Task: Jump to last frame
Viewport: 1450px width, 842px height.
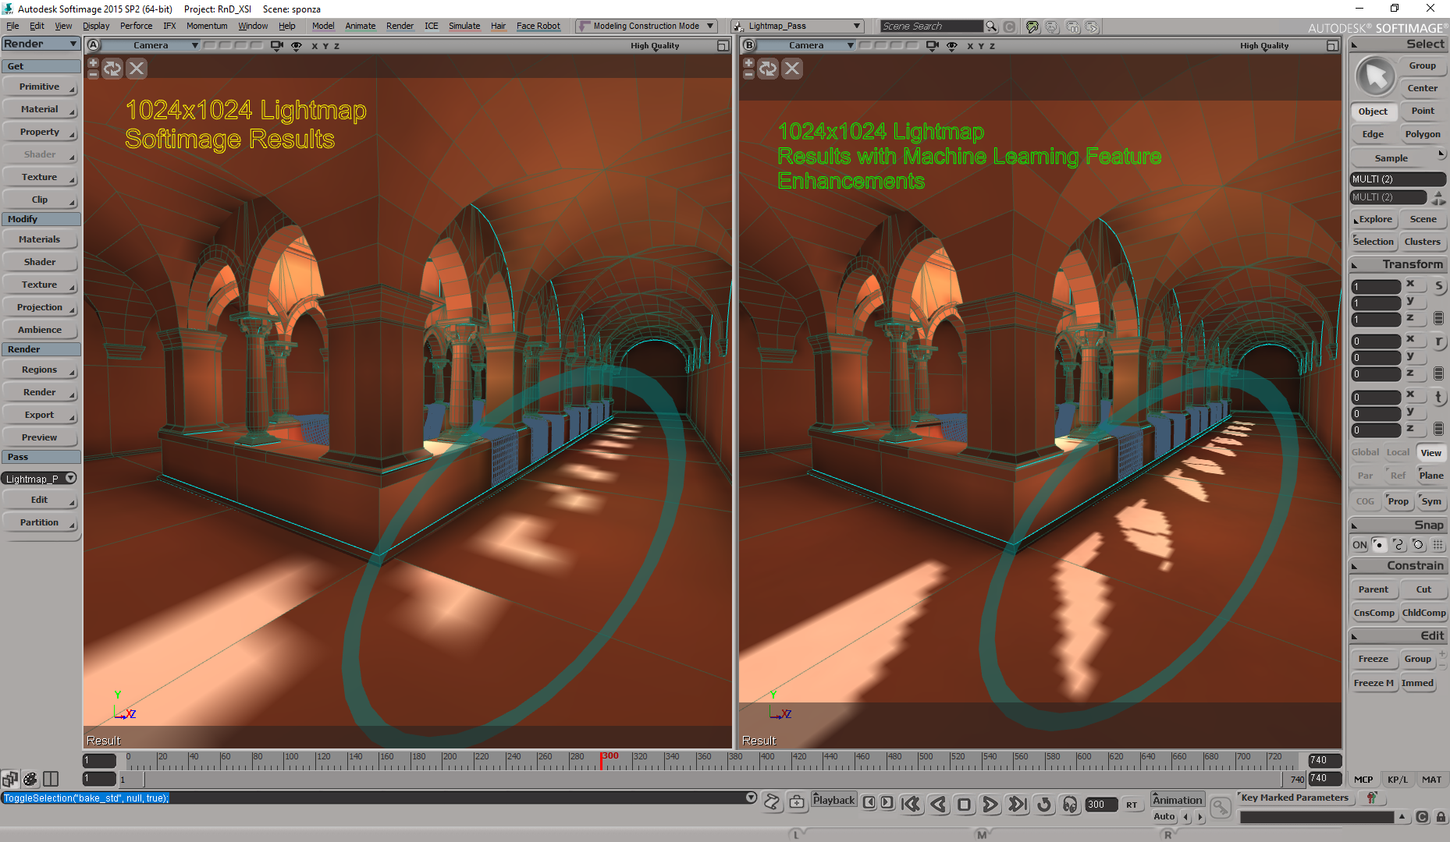Action: click(x=1018, y=805)
